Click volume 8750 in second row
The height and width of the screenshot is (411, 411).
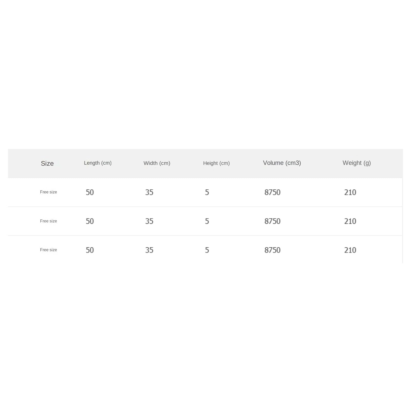(273, 221)
